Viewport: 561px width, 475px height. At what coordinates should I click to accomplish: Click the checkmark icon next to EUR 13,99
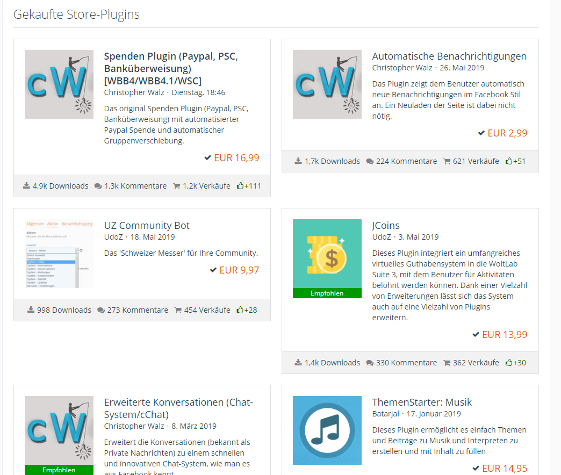coord(476,335)
